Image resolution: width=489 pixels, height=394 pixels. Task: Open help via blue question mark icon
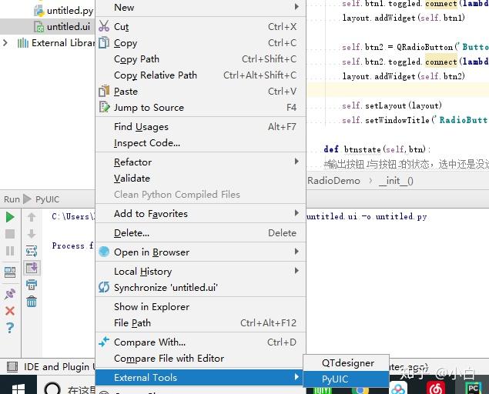(x=10, y=328)
